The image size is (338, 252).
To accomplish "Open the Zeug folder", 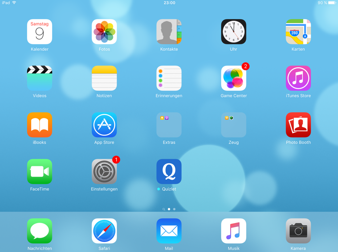I will click(234, 125).
